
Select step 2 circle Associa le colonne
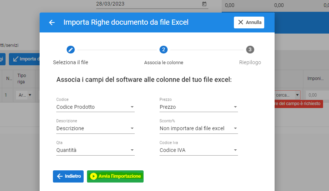pos(164,49)
